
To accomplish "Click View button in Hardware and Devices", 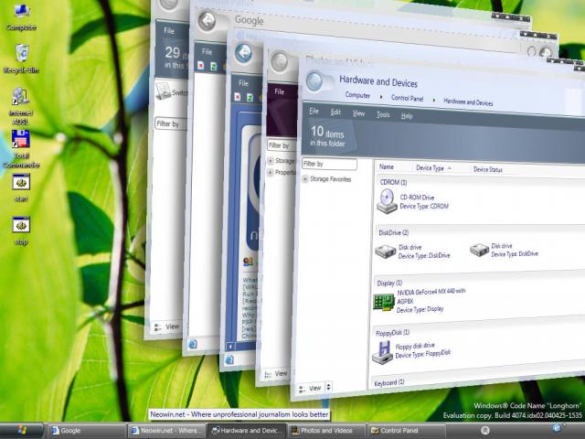I will [x=311, y=389].
